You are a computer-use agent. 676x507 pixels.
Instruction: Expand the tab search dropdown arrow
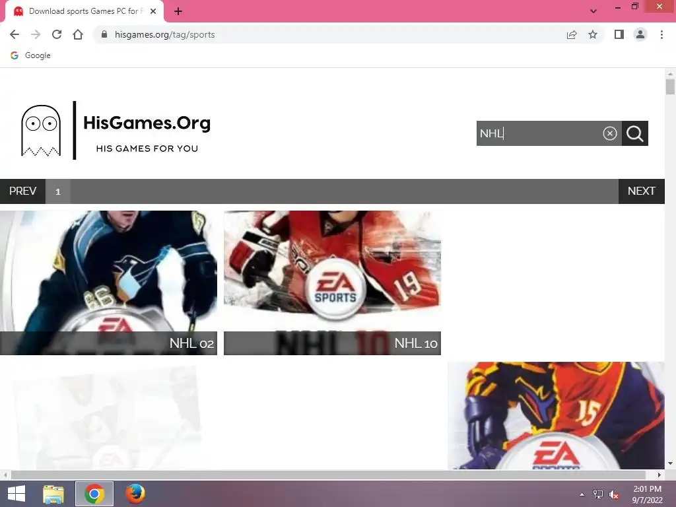[x=593, y=11]
